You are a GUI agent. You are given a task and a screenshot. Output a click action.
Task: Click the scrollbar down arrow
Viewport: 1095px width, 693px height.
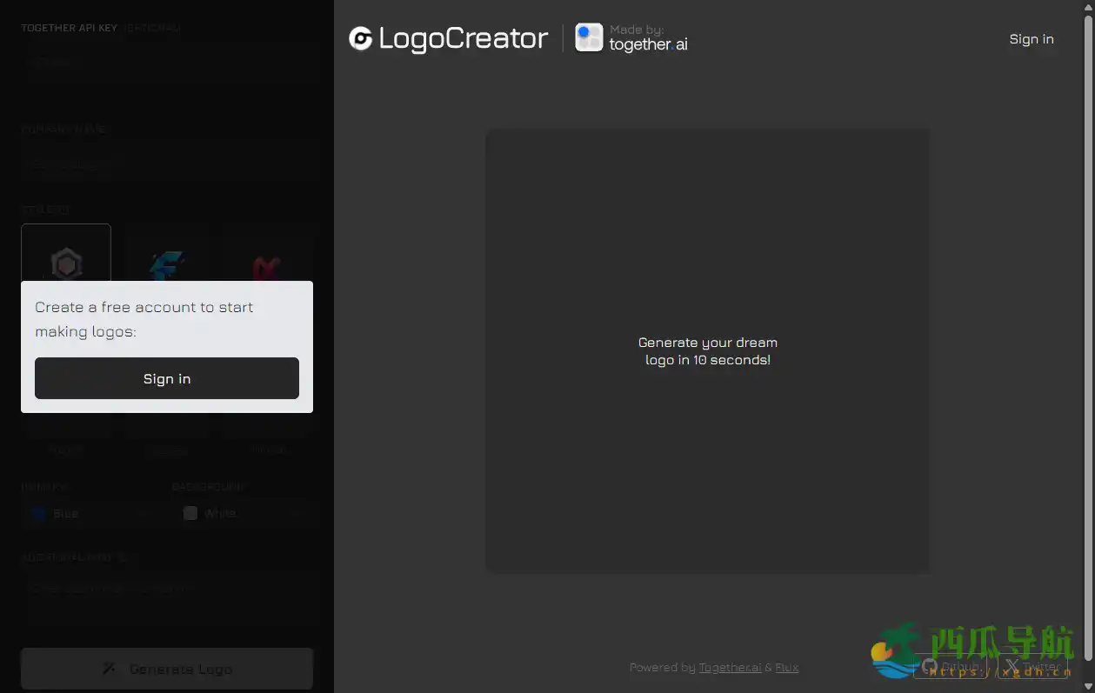click(1089, 687)
